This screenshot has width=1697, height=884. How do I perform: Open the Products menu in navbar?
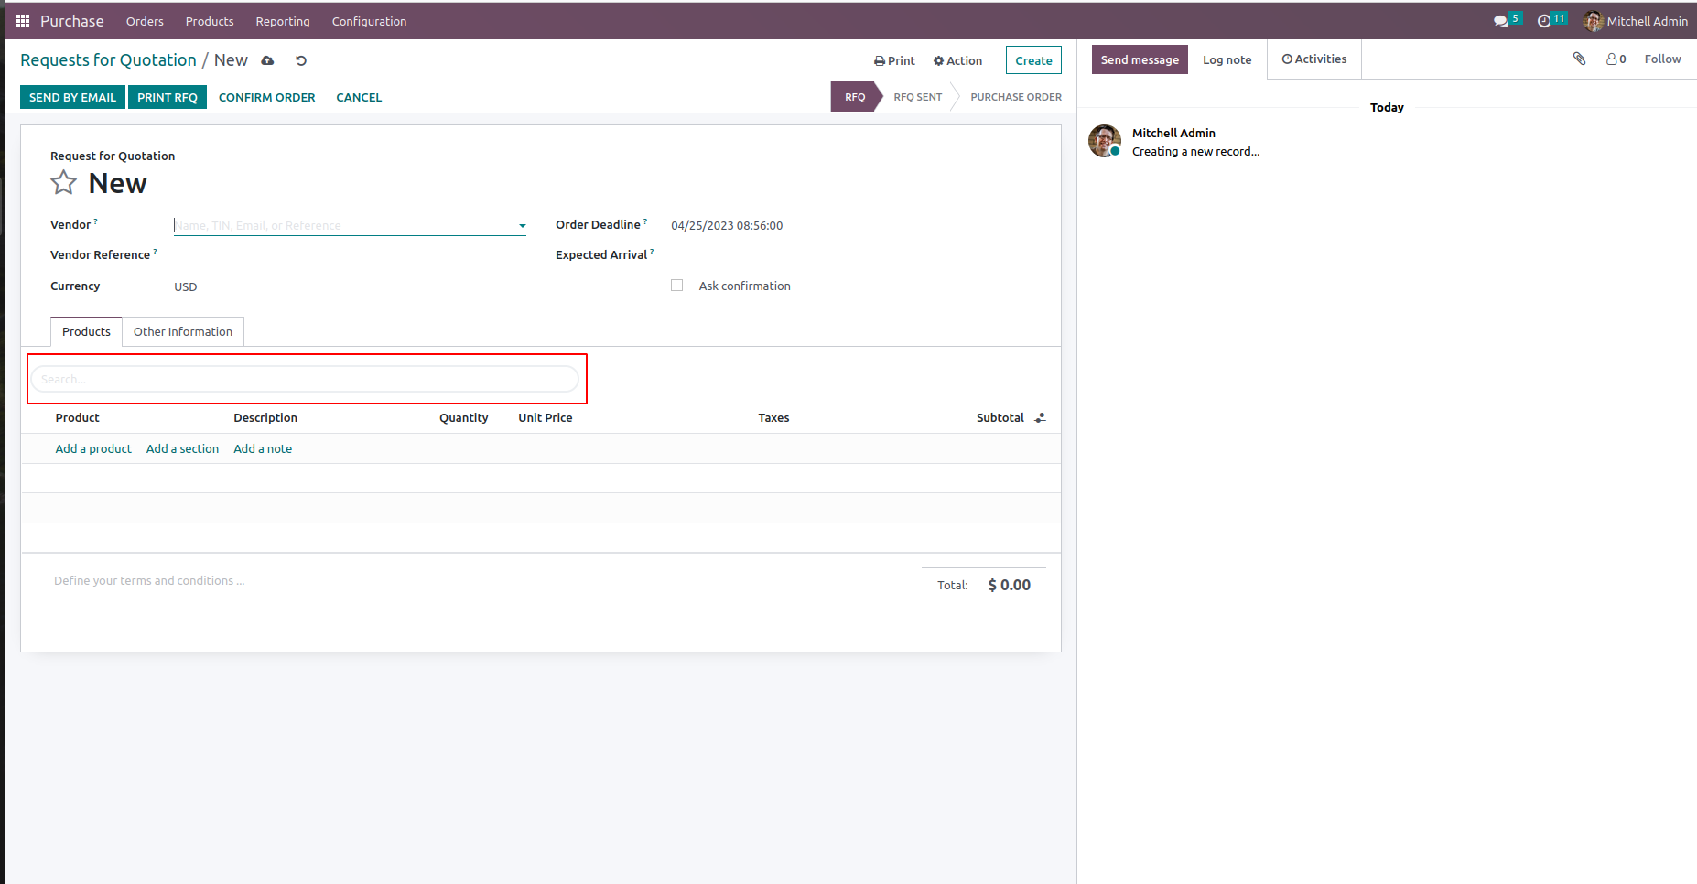click(210, 21)
